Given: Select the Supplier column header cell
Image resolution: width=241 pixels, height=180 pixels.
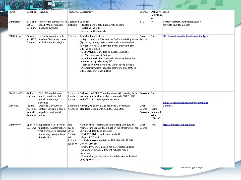Looking at the screenshot, I should coord(32,15).
